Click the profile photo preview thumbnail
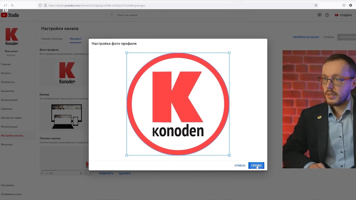The width and height of the screenshot is (356, 200). pyautogui.click(x=67, y=73)
